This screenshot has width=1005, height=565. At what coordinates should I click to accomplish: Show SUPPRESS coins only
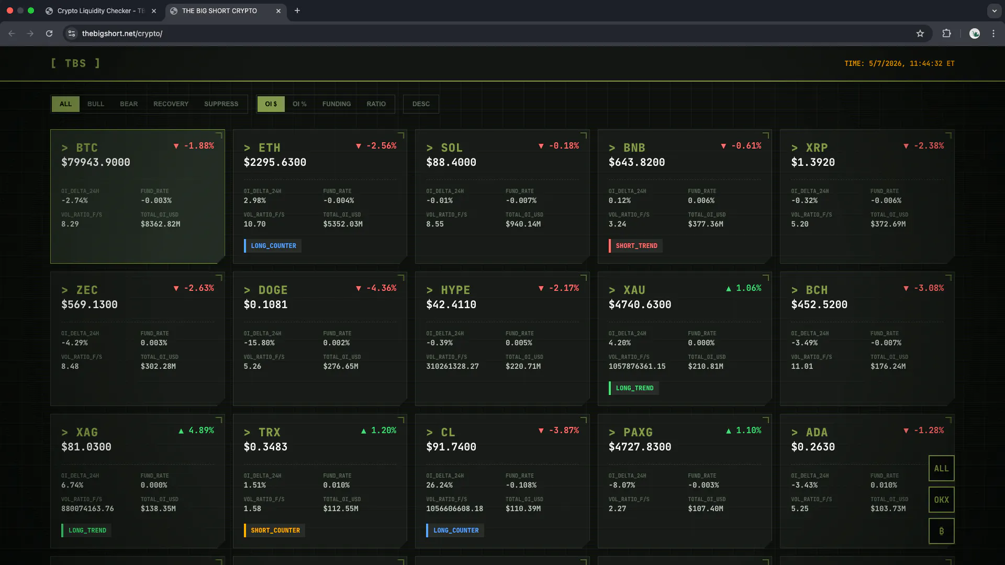(x=221, y=104)
